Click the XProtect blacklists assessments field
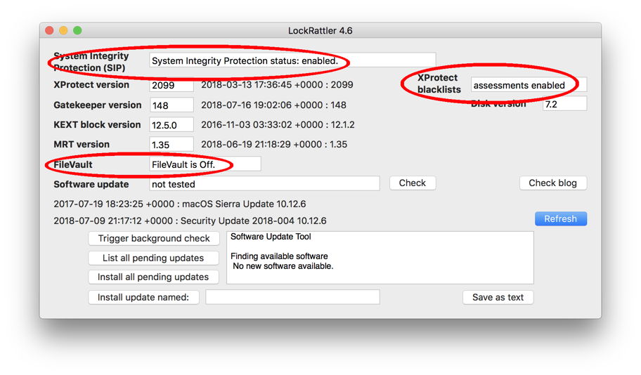This screenshot has height=375, width=641. click(528, 85)
